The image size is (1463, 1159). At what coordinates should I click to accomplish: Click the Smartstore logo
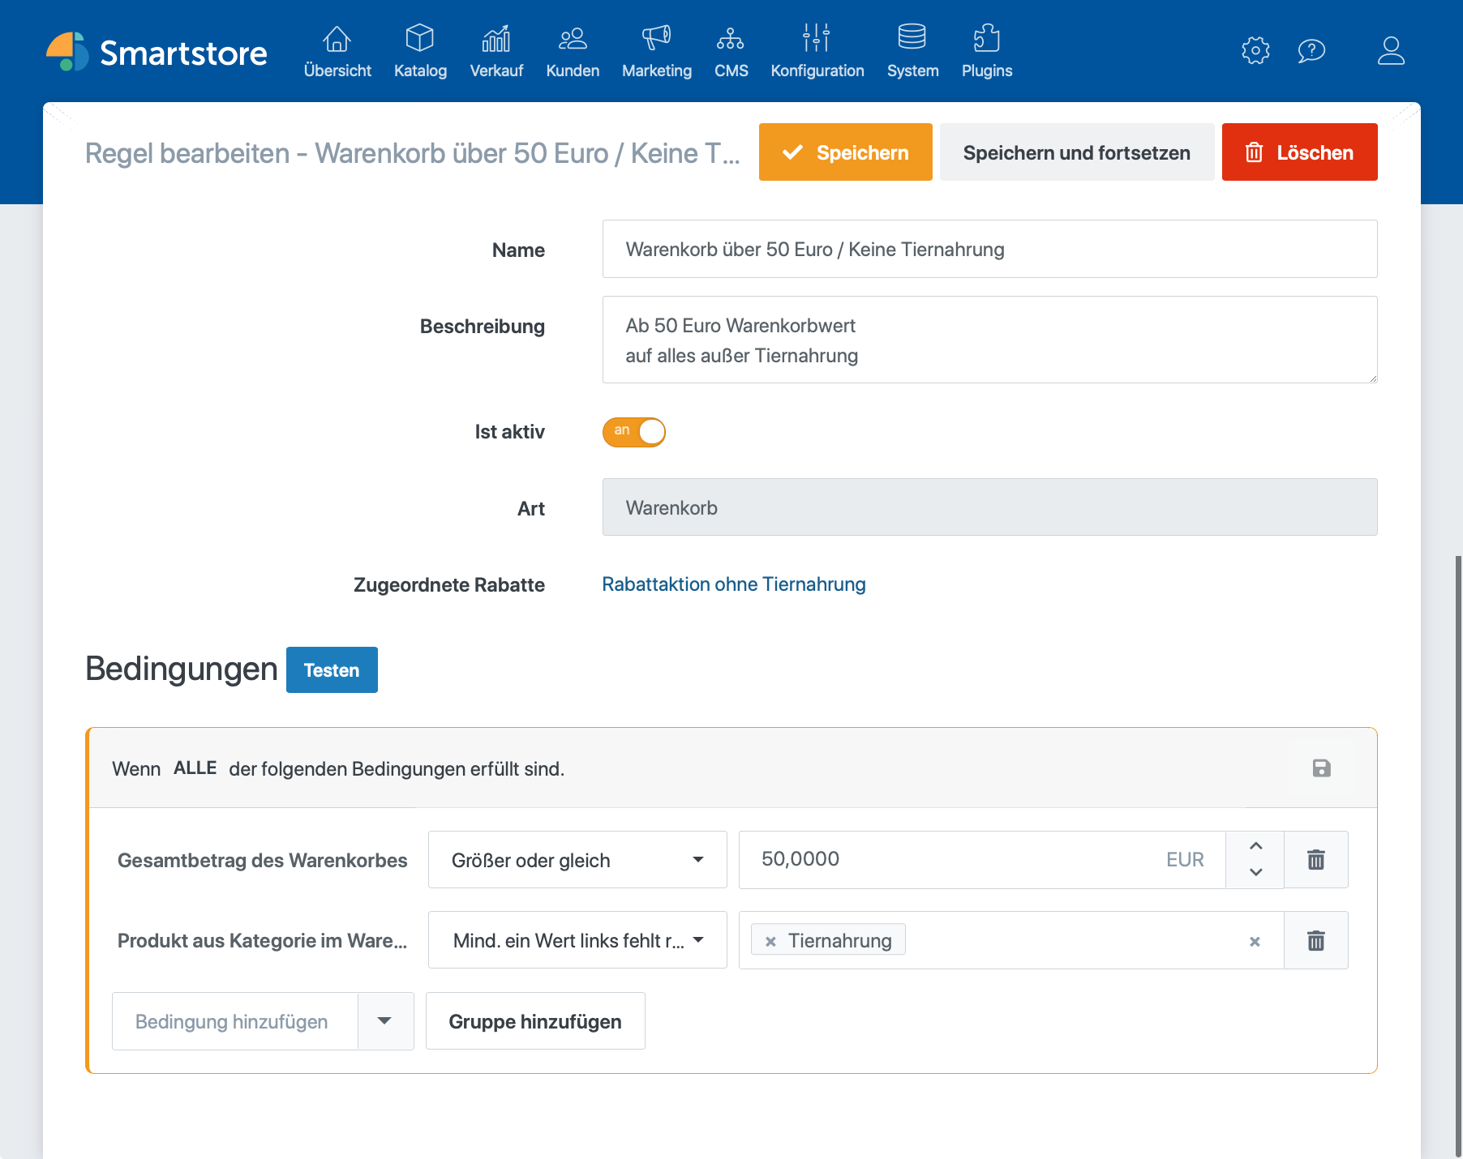point(157,53)
